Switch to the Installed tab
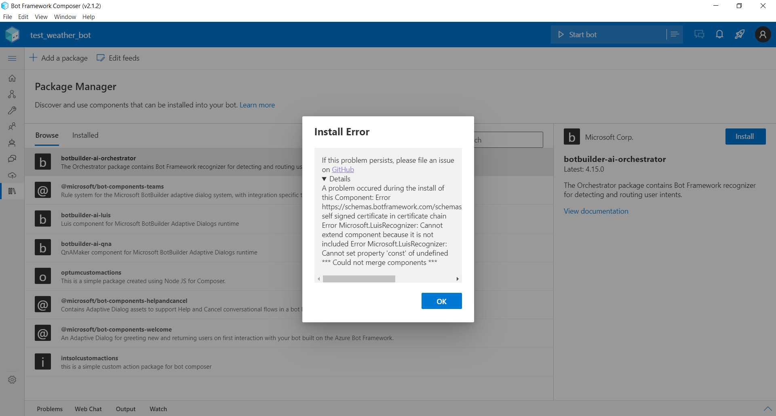The image size is (776, 416). point(85,135)
